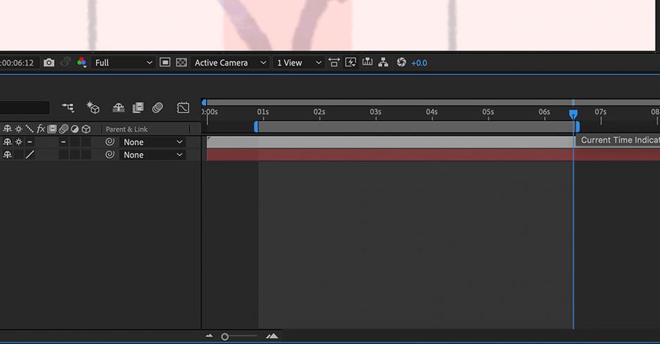Image resolution: width=660 pixels, height=344 pixels.
Task: Open the Graph Editor
Action: click(183, 108)
